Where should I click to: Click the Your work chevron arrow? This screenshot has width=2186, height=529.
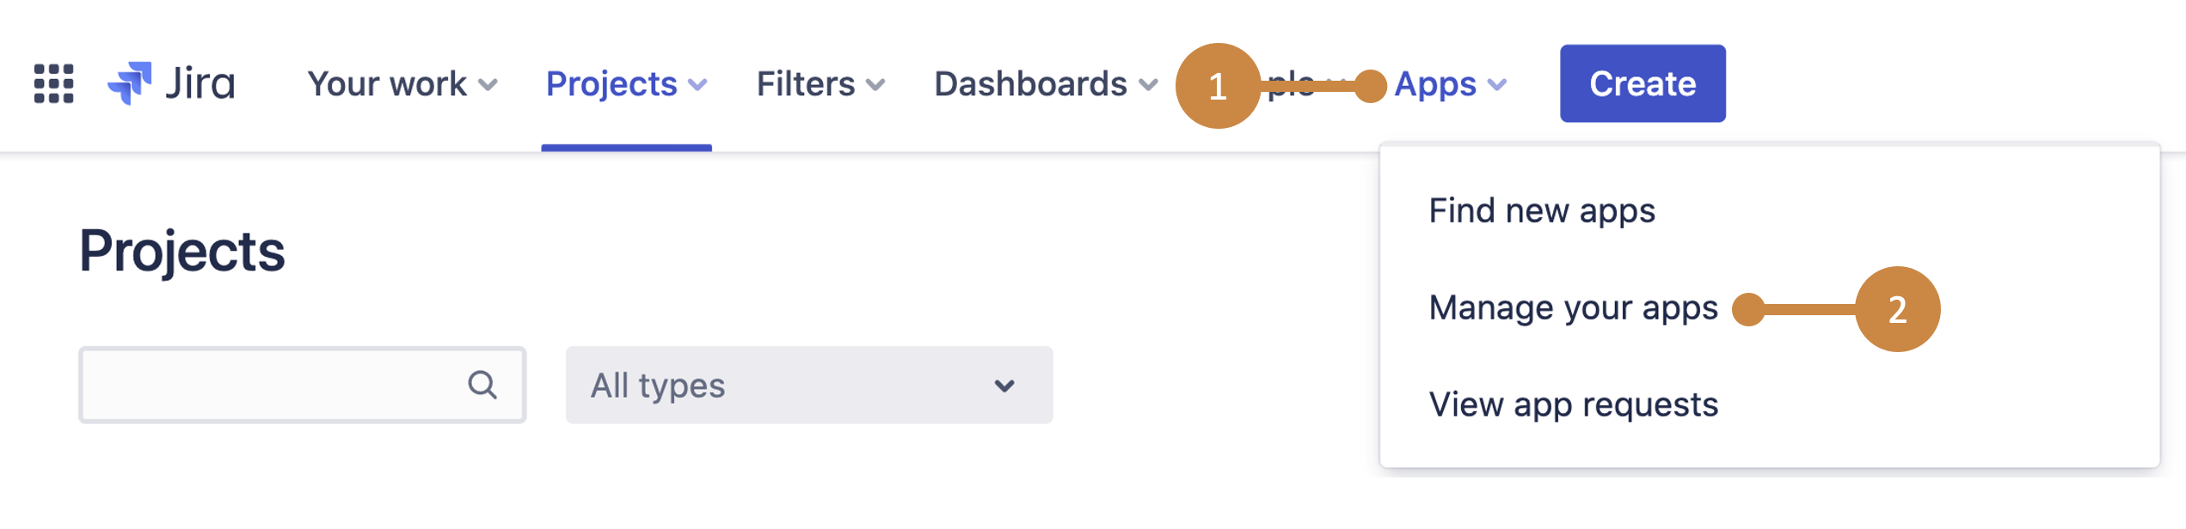[x=488, y=85]
